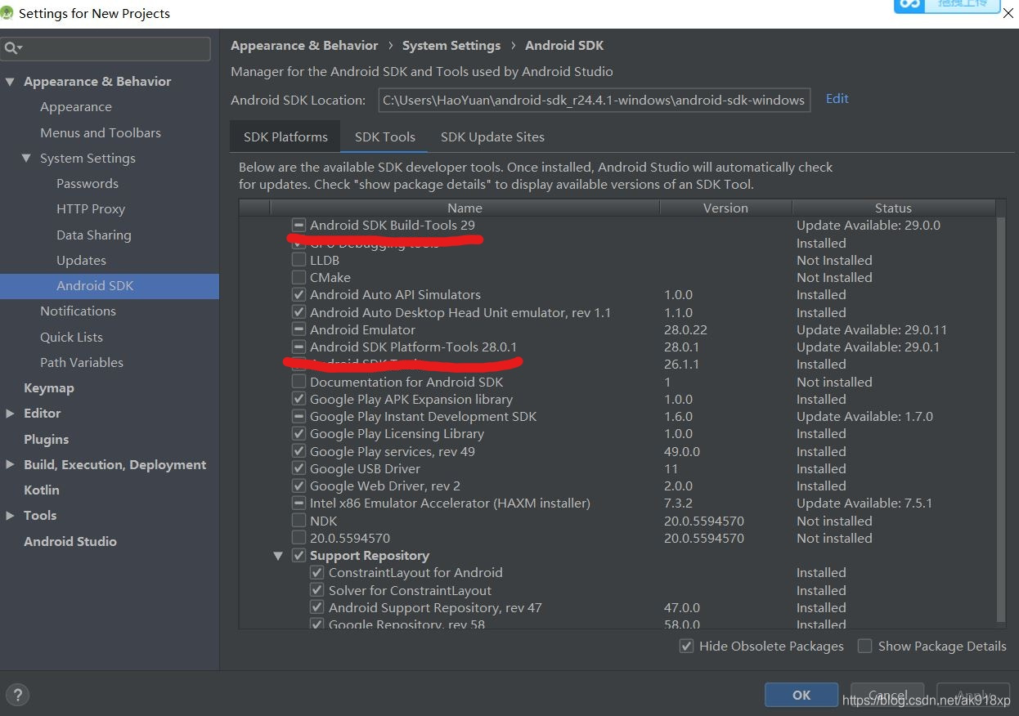The image size is (1019, 716).
Task: Collapse Support Repository group
Action: click(x=278, y=556)
